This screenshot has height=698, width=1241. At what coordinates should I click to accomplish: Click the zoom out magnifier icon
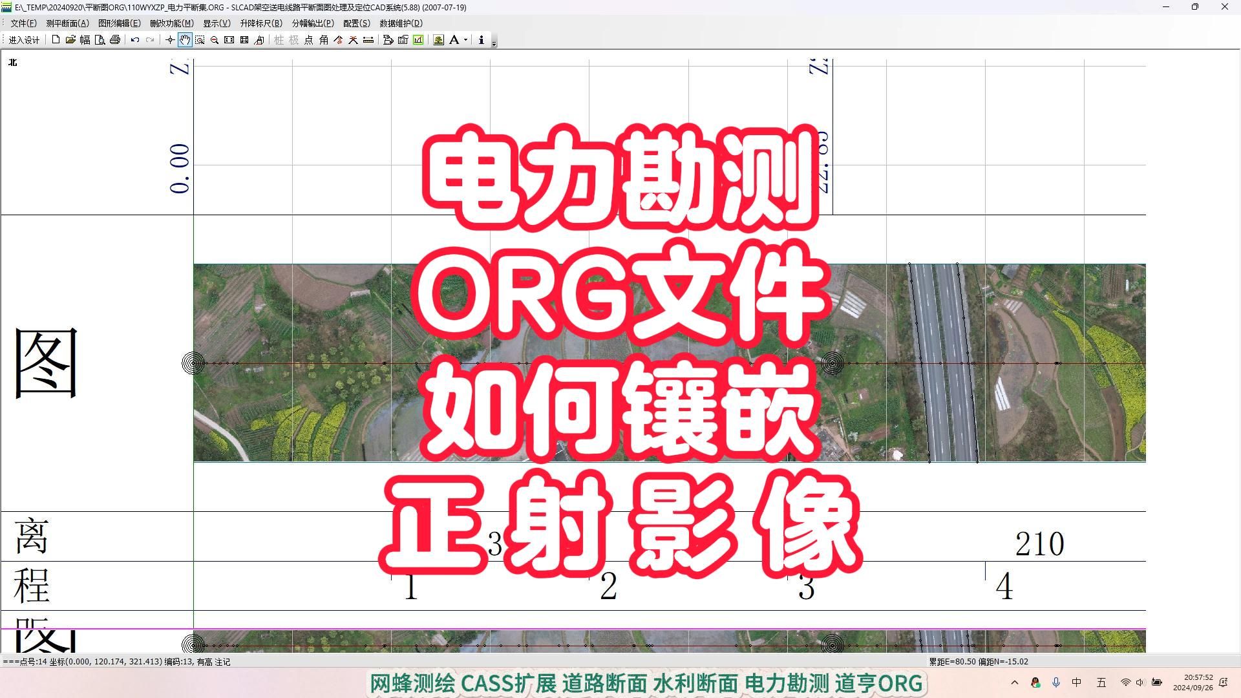pyautogui.click(x=215, y=40)
